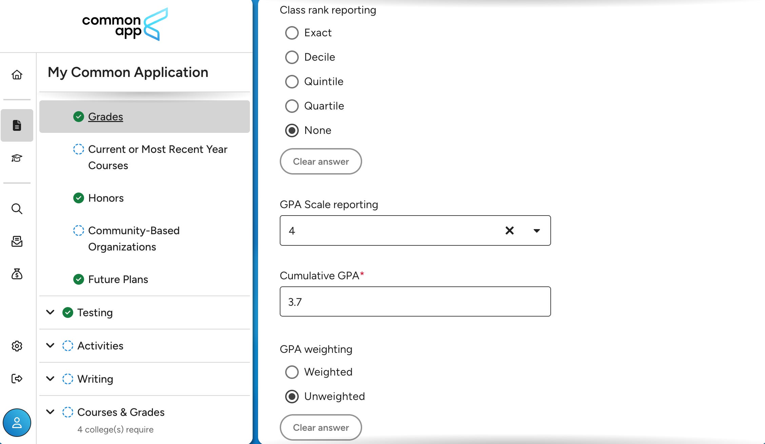Choose the Quartile class rank radio
765x444 pixels.
tap(292, 106)
